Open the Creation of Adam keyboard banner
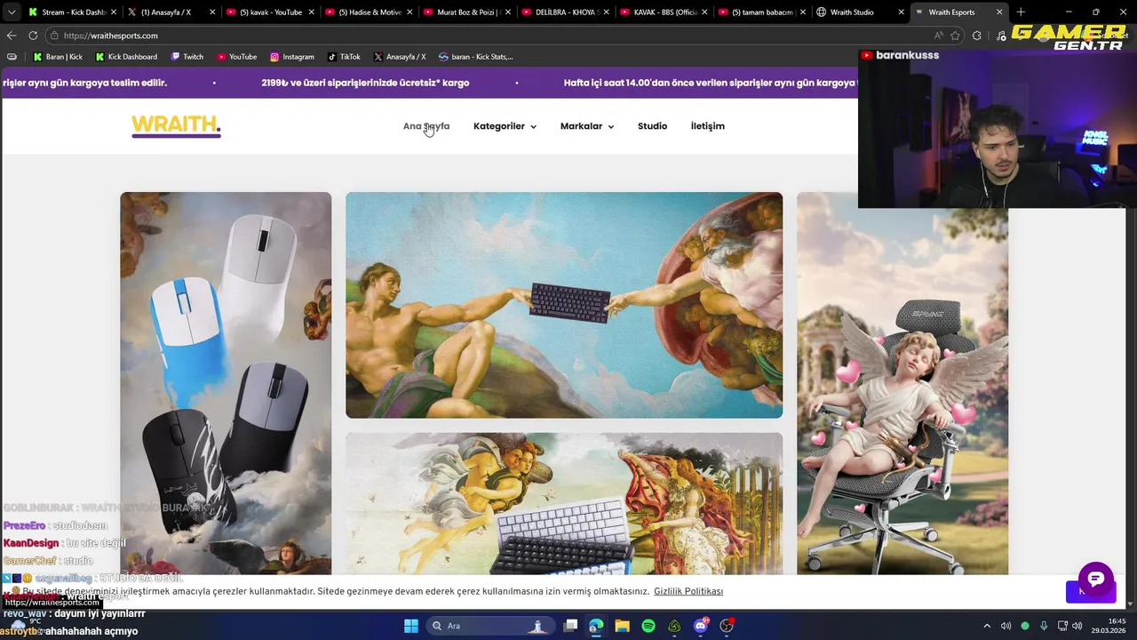The width and height of the screenshot is (1137, 640). (x=564, y=305)
